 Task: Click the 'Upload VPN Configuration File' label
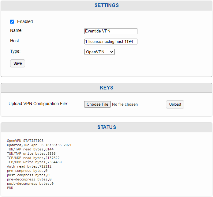point(38,104)
